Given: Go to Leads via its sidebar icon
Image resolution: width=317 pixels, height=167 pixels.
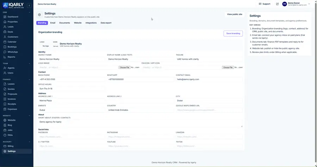Looking at the screenshot, I should click(5, 27).
